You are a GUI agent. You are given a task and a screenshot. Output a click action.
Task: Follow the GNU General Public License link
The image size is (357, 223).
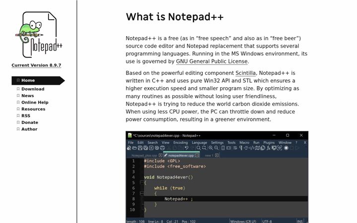pyautogui.click(x=212, y=61)
